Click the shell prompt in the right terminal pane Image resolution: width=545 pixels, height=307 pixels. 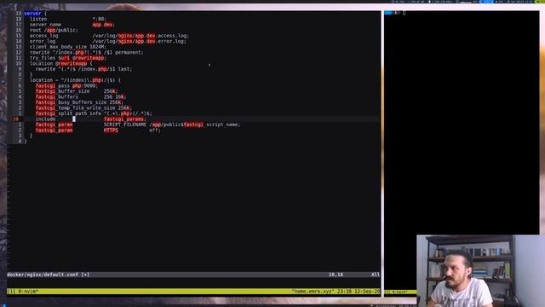[x=395, y=13]
